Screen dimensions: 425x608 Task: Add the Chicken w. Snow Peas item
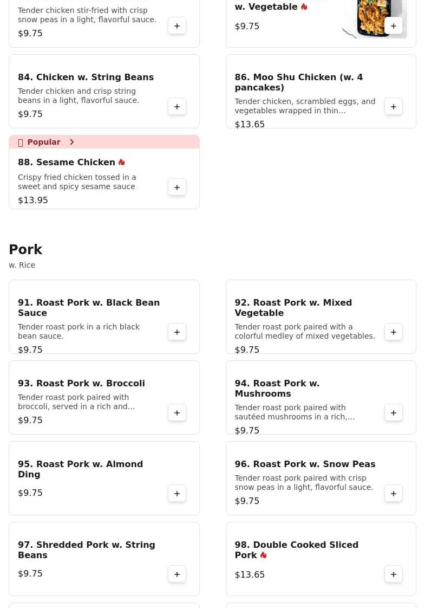(x=177, y=26)
